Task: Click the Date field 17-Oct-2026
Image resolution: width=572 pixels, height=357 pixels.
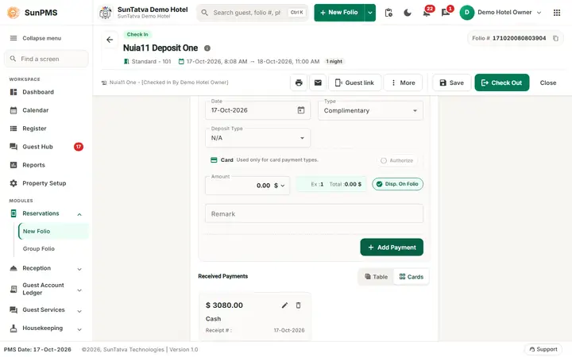Action: click(x=257, y=110)
